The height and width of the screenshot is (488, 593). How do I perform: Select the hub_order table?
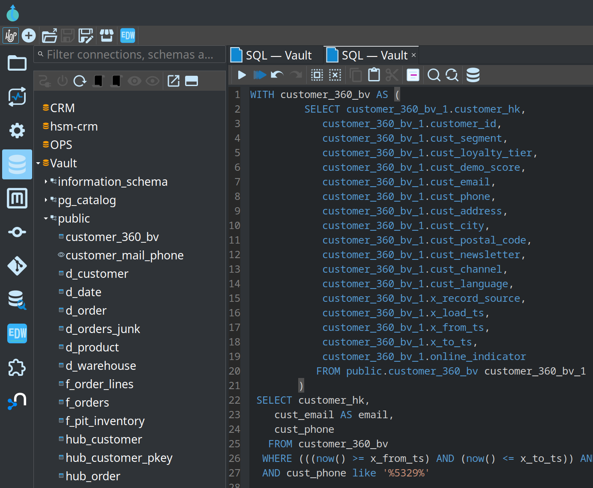[93, 476]
